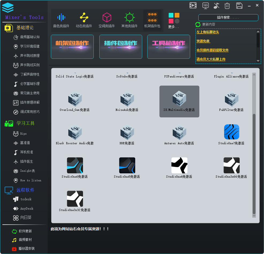Viewport: 264px width, 254px height.
Task: Open the 资源免费 link
Action: coord(203,41)
